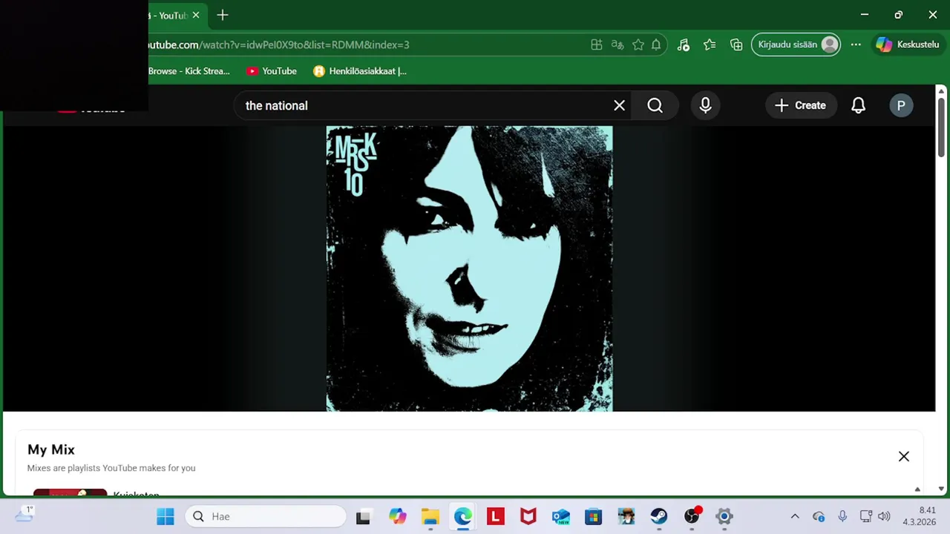Viewport: 950px width, 534px height.
Task: Open Edge collections icon
Action: (736, 44)
